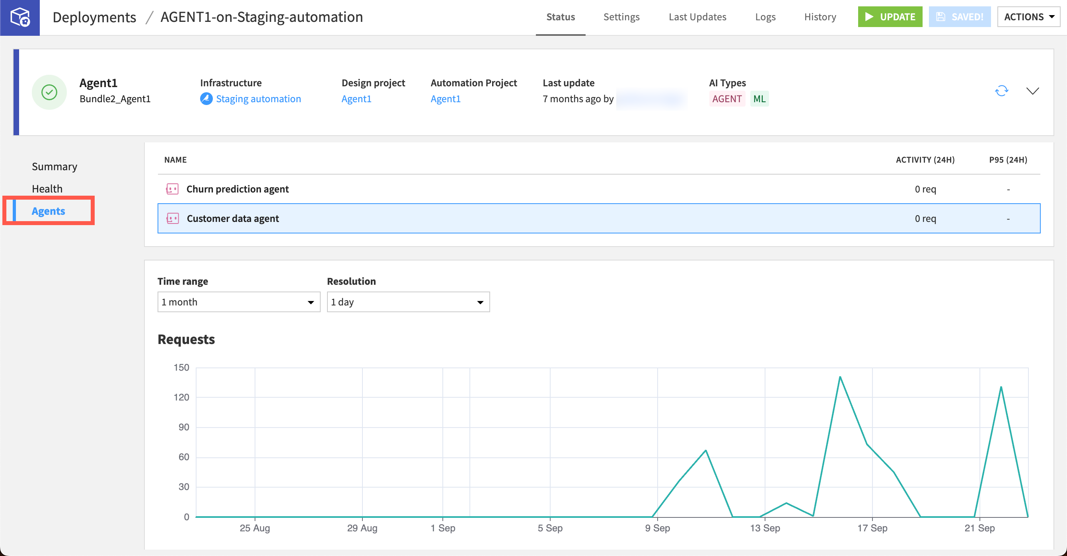Select Summary in the side menu
Screen dimensions: 1067x556
click(54, 166)
